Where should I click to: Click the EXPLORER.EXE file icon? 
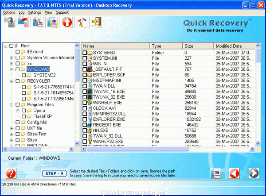click(x=90, y=119)
